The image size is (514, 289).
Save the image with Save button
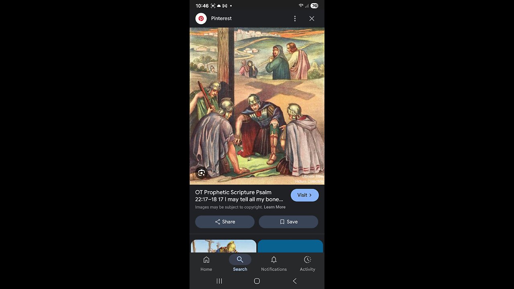[x=288, y=222]
